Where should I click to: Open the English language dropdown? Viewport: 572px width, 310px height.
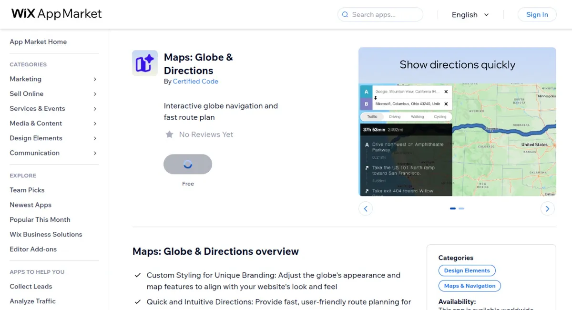[x=470, y=15]
